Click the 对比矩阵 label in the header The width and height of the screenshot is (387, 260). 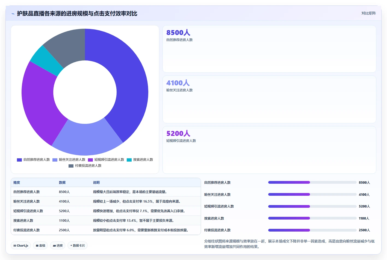[x=368, y=13]
